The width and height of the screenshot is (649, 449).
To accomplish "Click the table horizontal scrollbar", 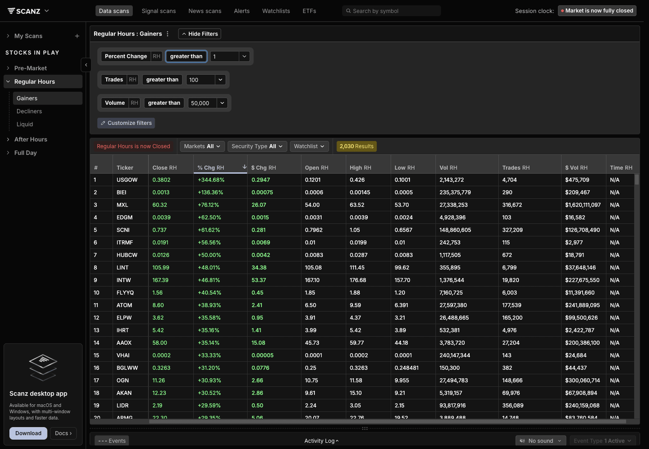I will pyautogui.click(x=388, y=422).
